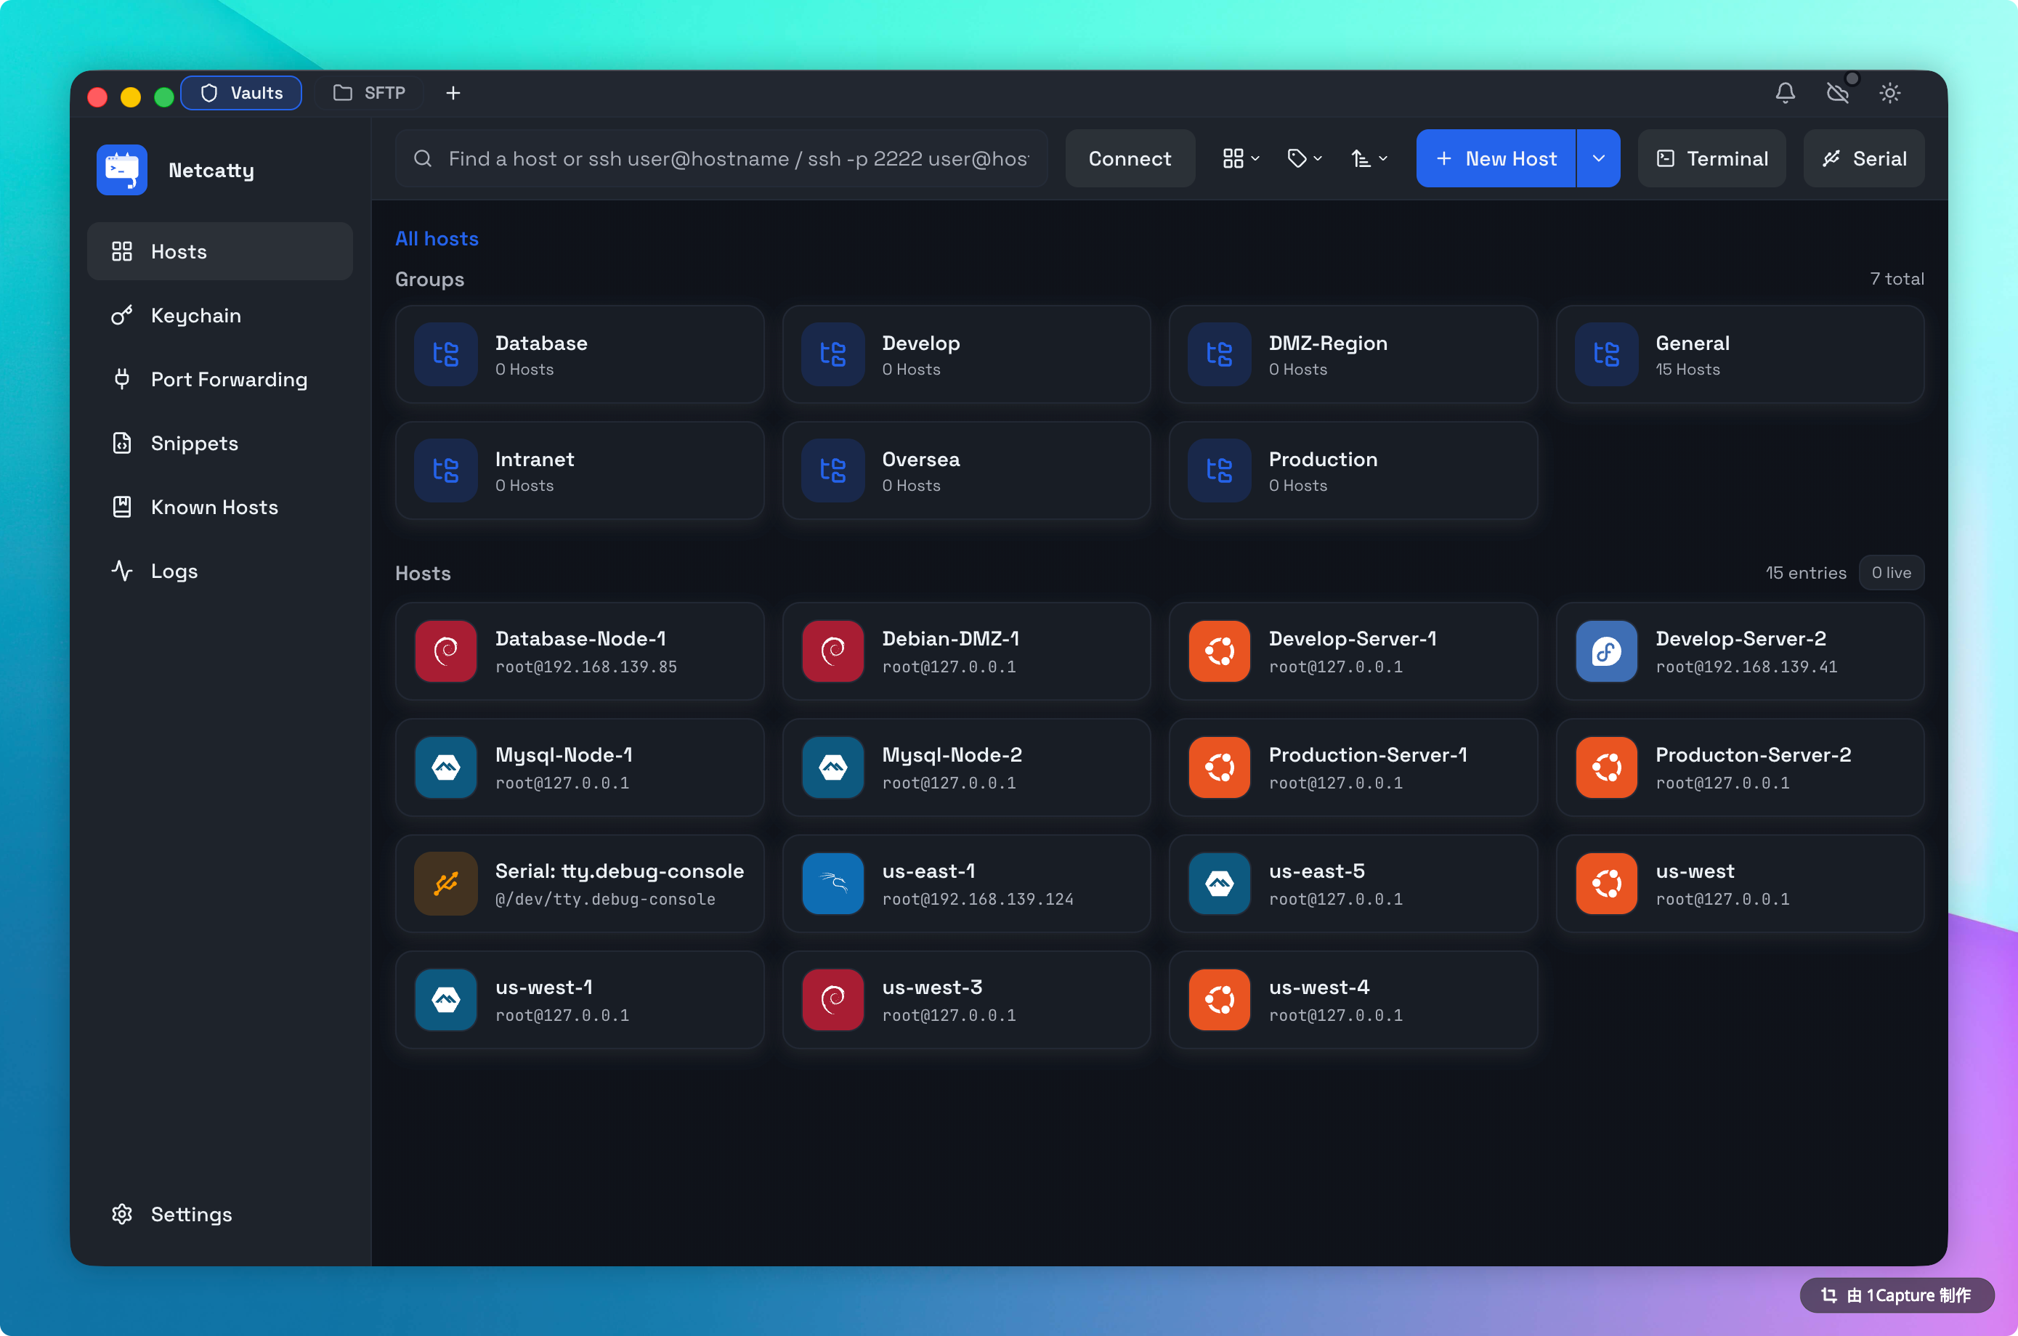Open the Known Hosts section

[x=214, y=507]
